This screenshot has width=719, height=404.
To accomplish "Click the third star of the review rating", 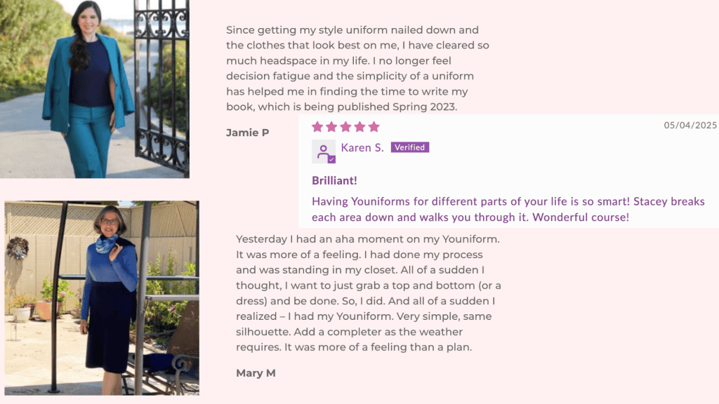I will click(x=345, y=127).
